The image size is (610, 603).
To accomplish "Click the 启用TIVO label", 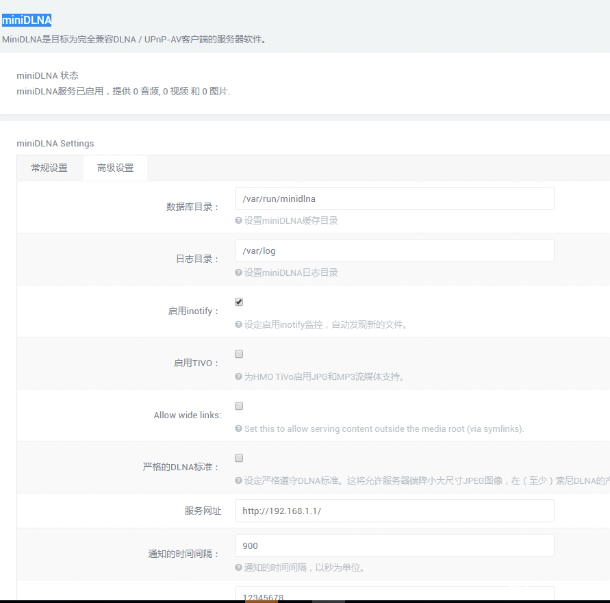I will click(196, 363).
